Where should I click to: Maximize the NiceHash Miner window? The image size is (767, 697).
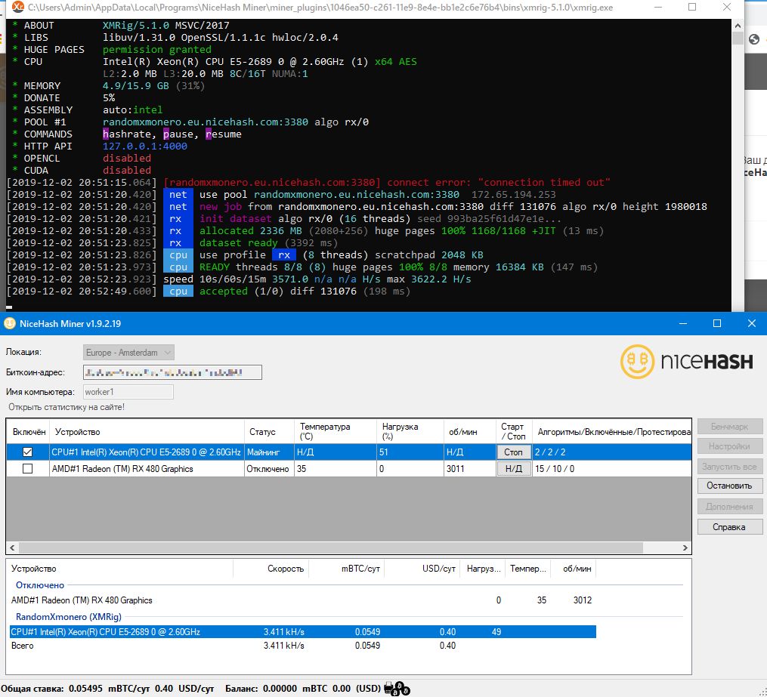tap(717, 323)
